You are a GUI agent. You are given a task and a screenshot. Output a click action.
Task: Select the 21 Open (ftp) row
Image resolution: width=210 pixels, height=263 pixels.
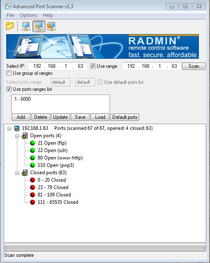[x=52, y=143]
